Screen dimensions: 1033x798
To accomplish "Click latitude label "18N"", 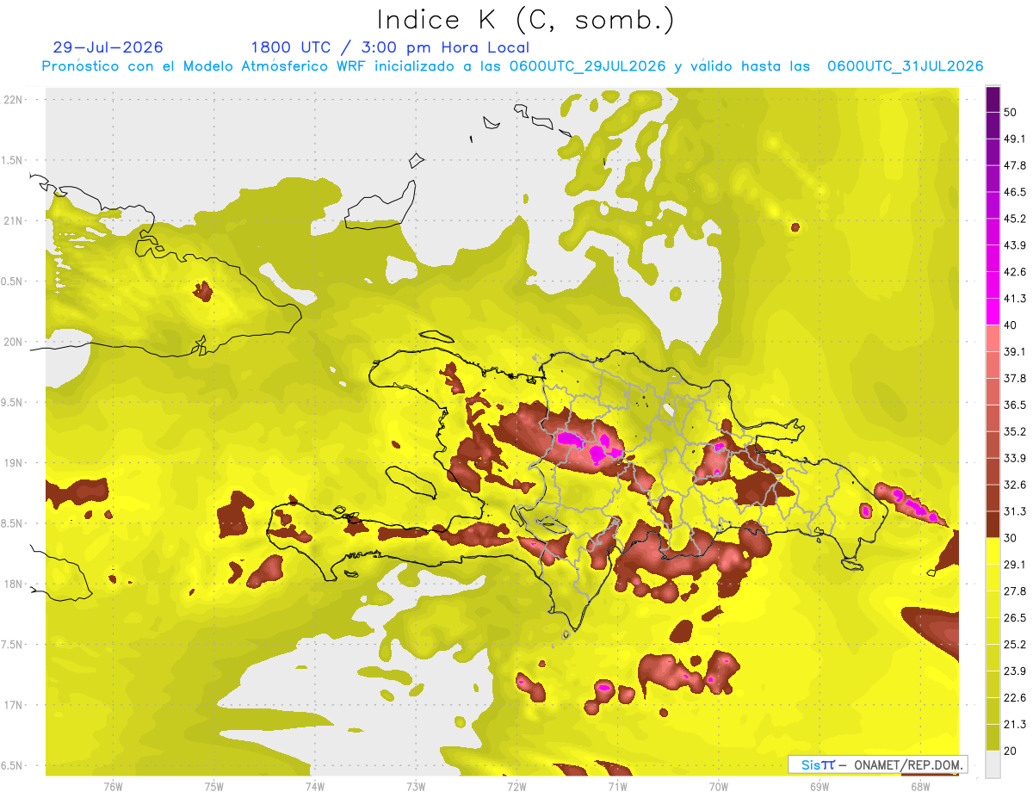I will (x=12, y=585).
